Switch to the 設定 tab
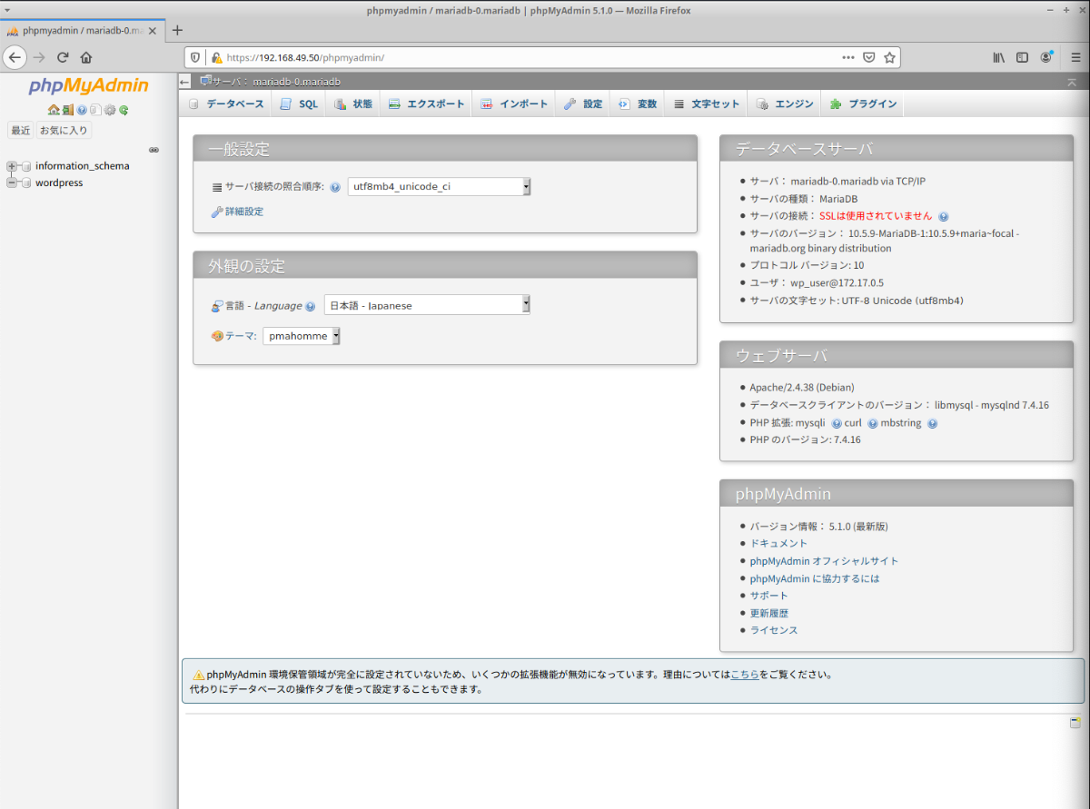 point(583,104)
